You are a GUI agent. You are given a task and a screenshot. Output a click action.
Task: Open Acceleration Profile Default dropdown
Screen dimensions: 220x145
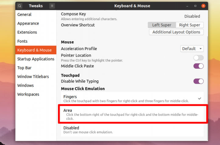(192, 49)
